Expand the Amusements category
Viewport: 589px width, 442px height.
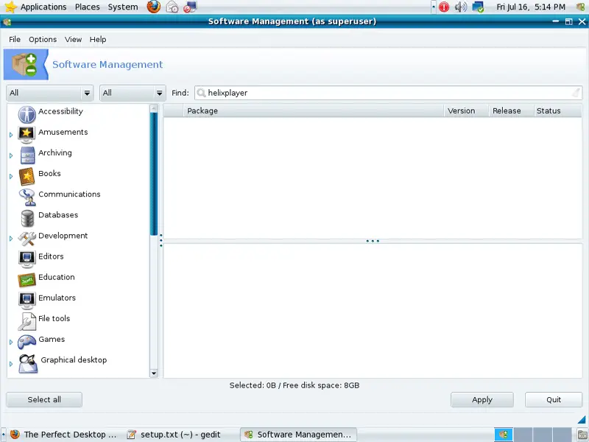coord(11,135)
